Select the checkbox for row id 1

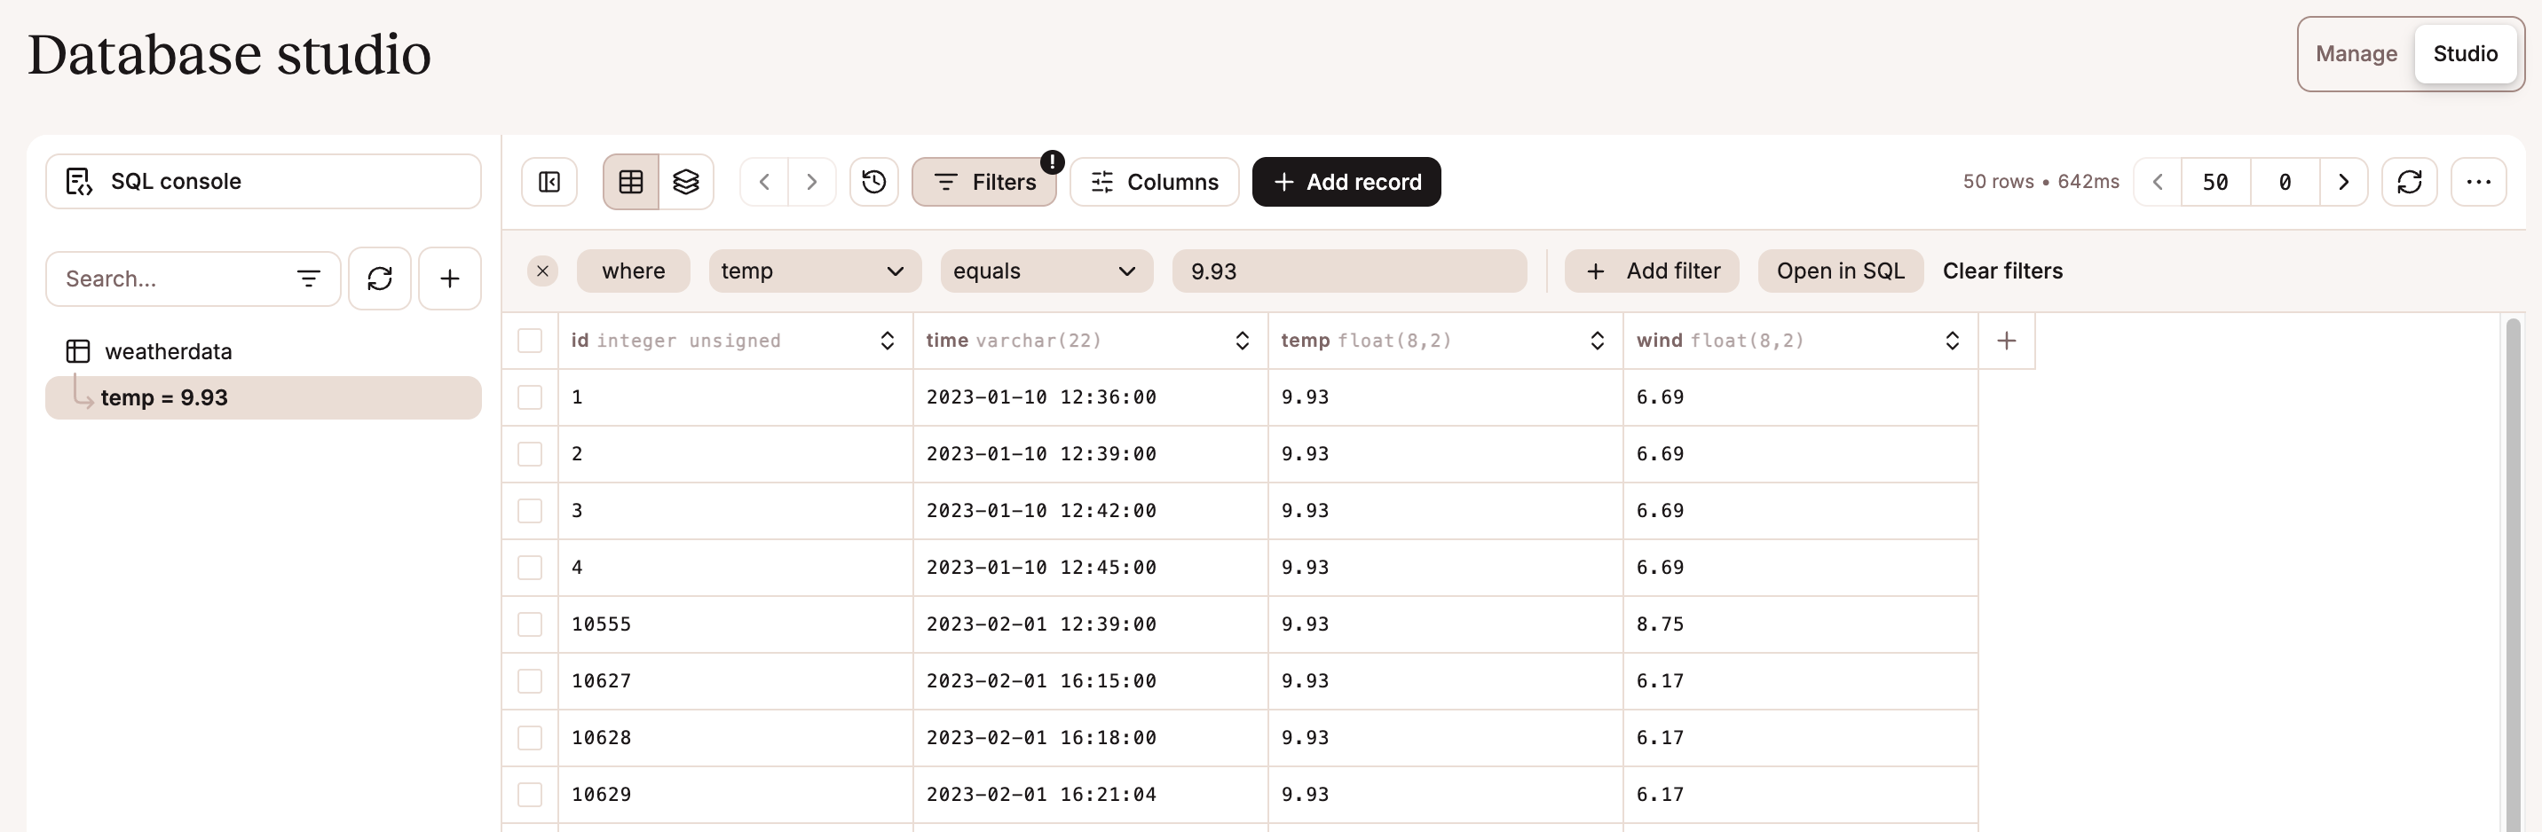click(530, 397)
